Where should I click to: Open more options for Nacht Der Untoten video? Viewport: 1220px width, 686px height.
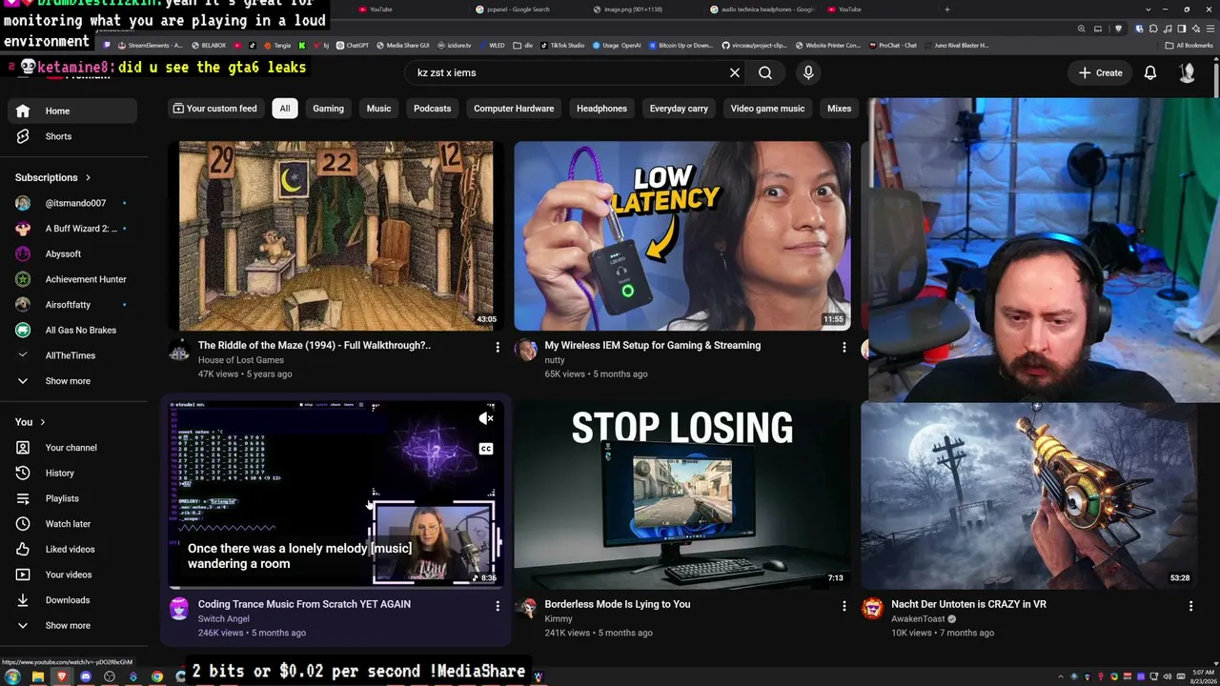pos(1190,605)
